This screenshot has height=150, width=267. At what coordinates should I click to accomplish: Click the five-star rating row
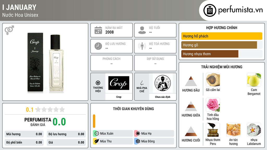click(x=50, y=109)
